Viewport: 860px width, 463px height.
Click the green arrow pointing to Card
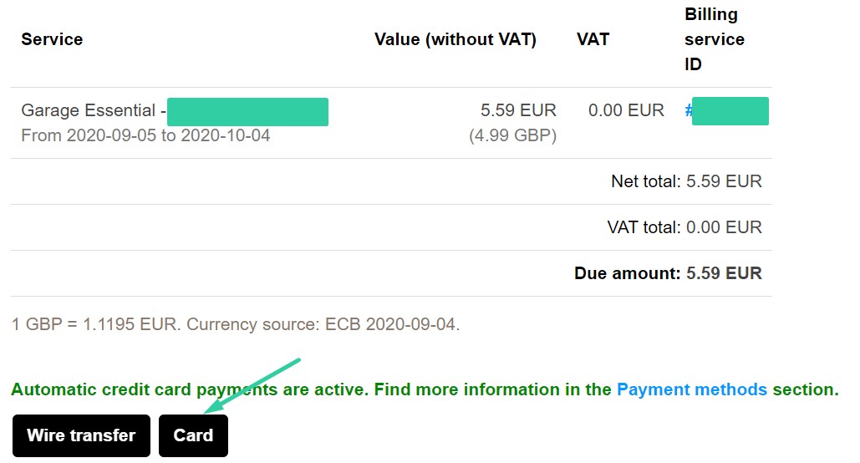(x=252, y=385)
